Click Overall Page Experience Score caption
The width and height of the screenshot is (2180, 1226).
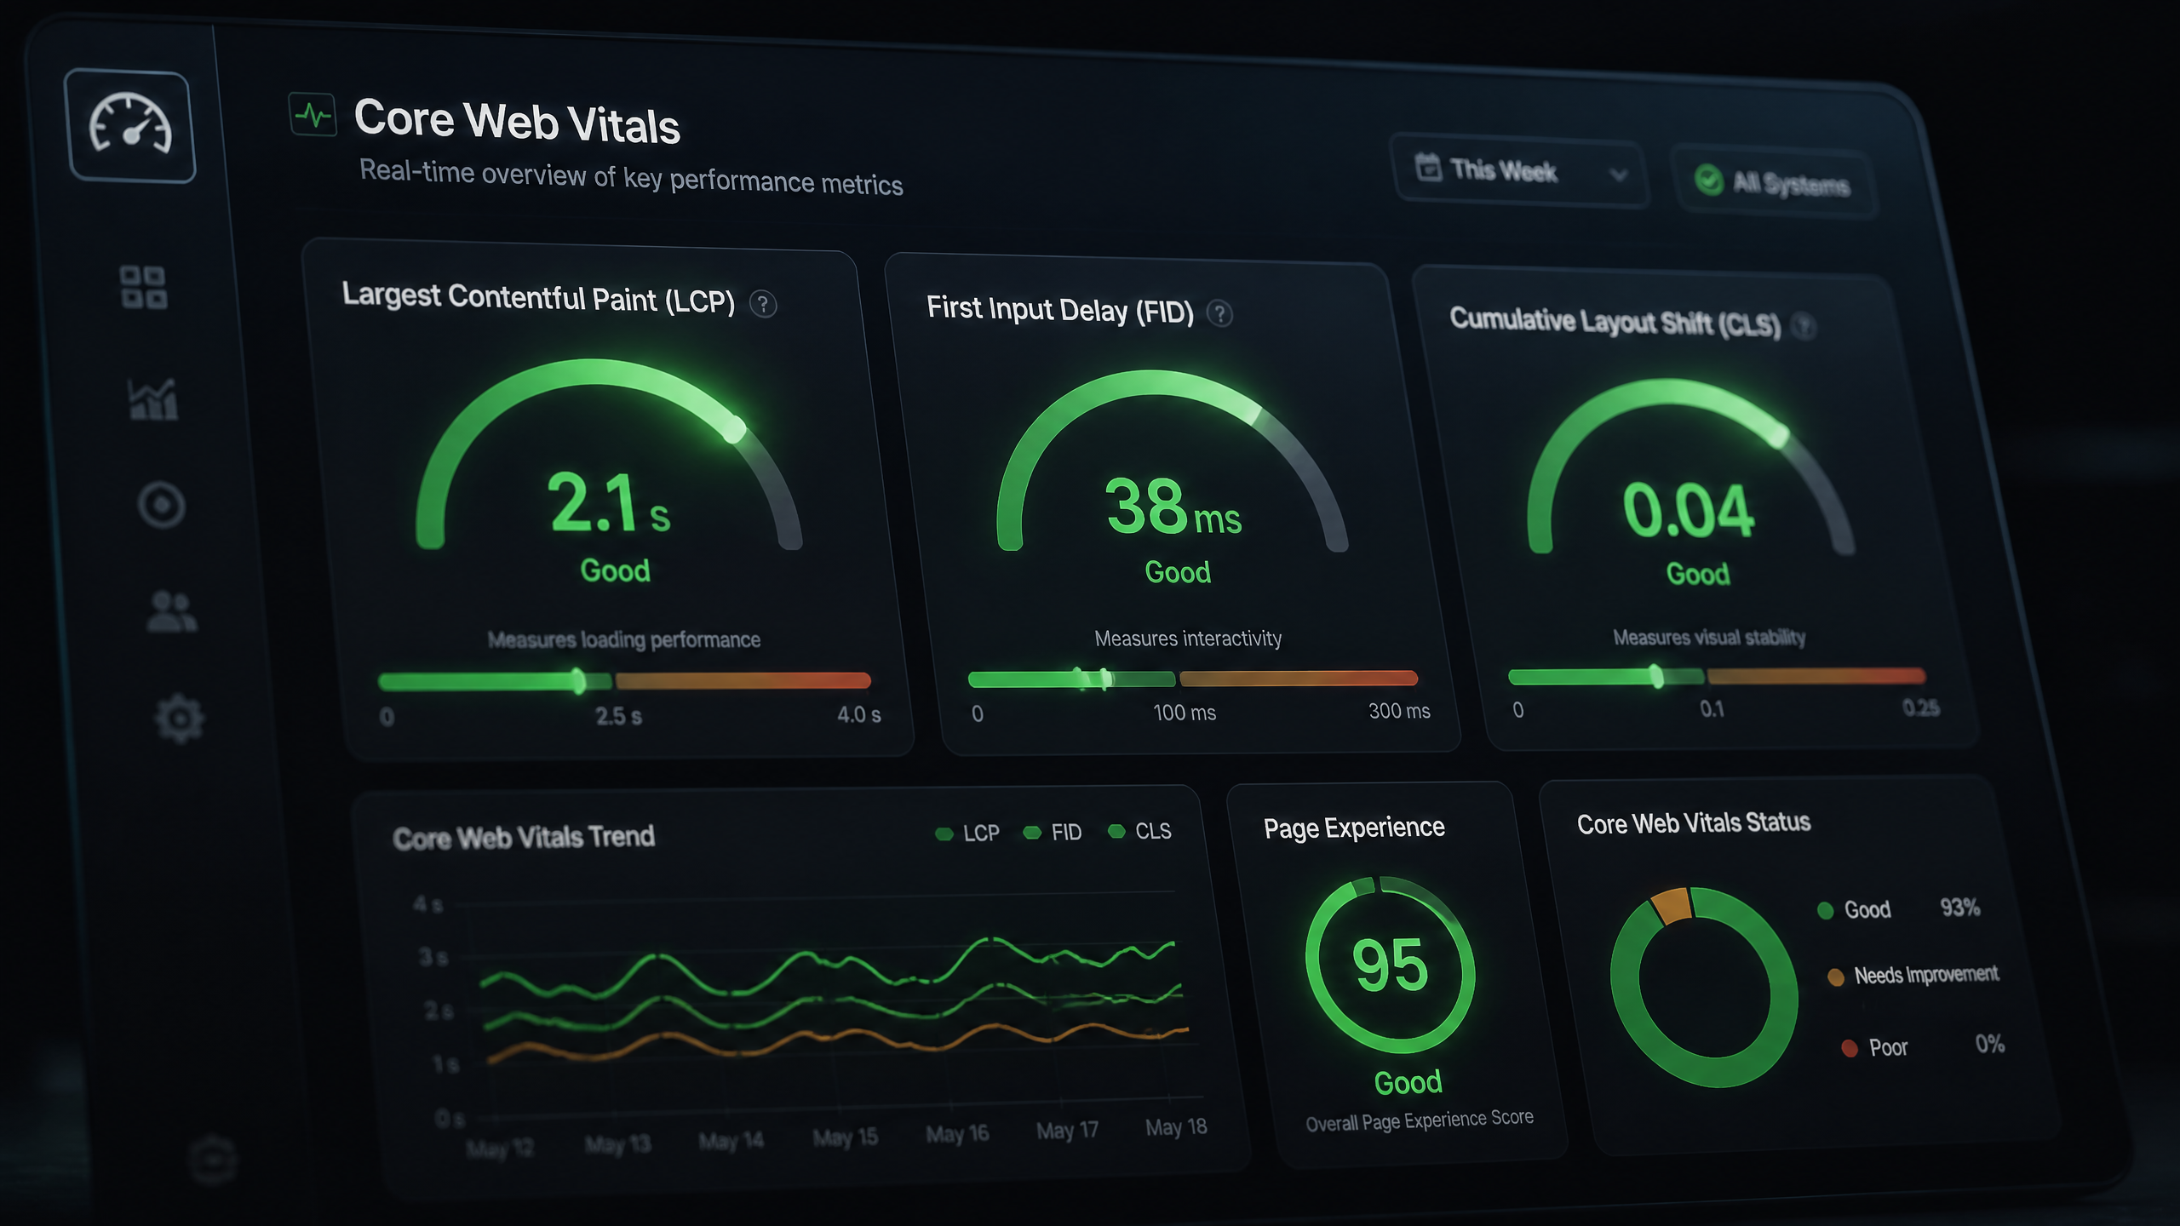click(x=1420, y=1120)
